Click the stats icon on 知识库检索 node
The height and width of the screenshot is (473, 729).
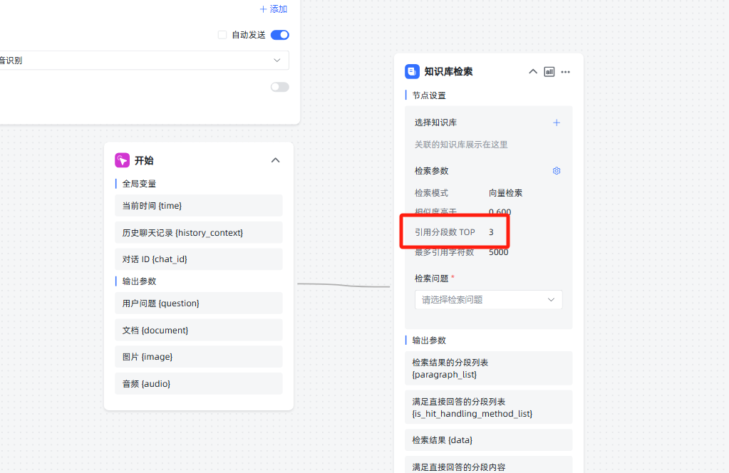click(x=549, y=71)
